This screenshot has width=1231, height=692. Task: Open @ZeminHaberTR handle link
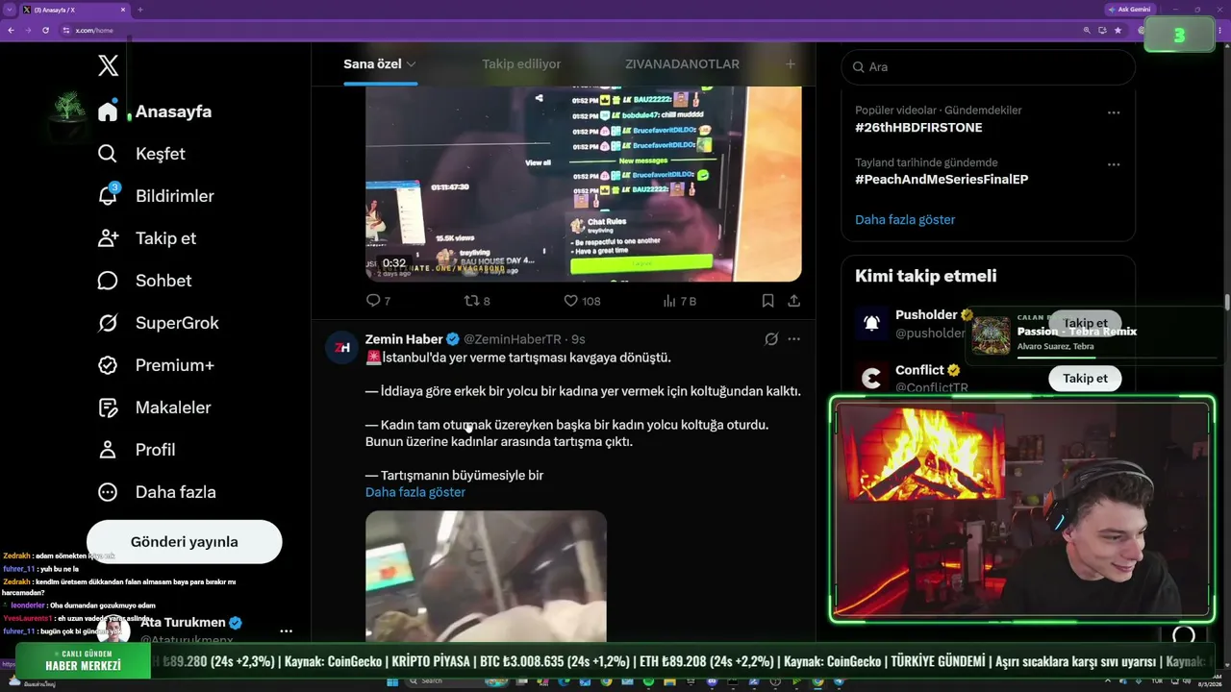(513, 339)
